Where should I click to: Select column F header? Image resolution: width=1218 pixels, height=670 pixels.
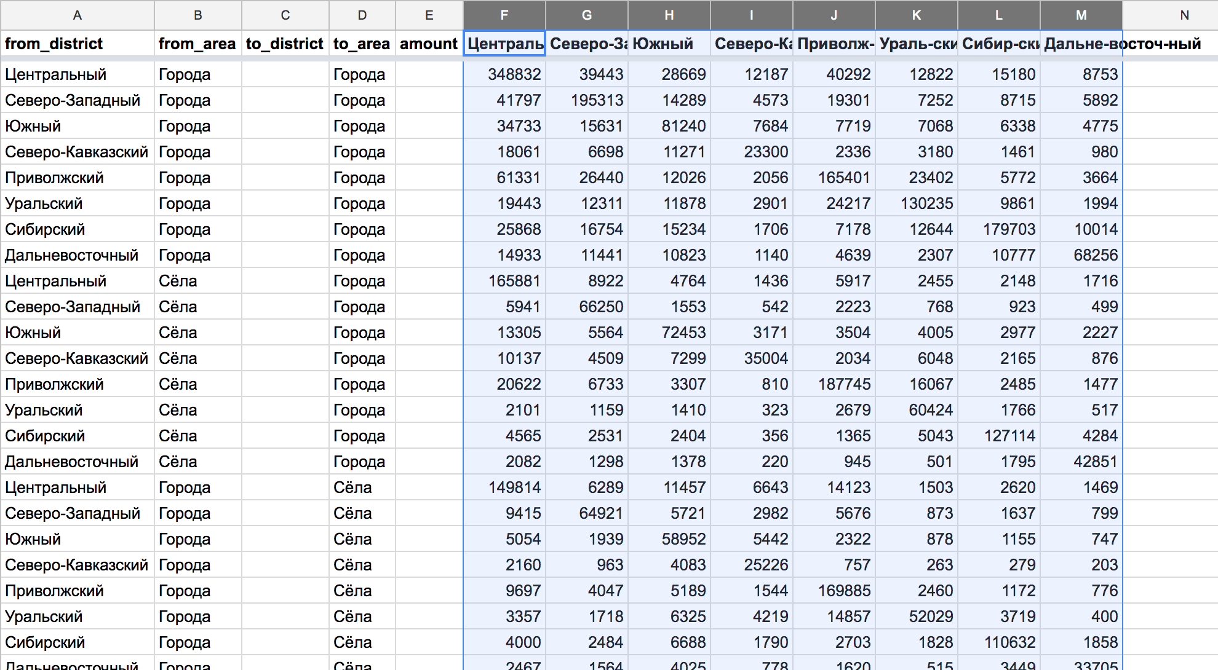point(504,15)
